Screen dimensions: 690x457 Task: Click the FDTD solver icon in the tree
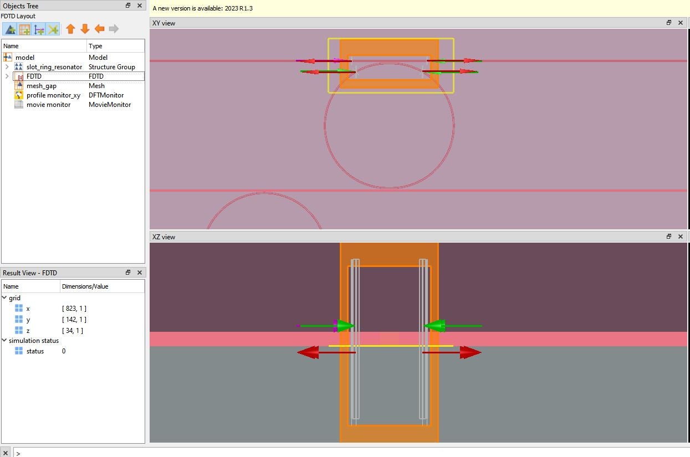tap(19, 76)
